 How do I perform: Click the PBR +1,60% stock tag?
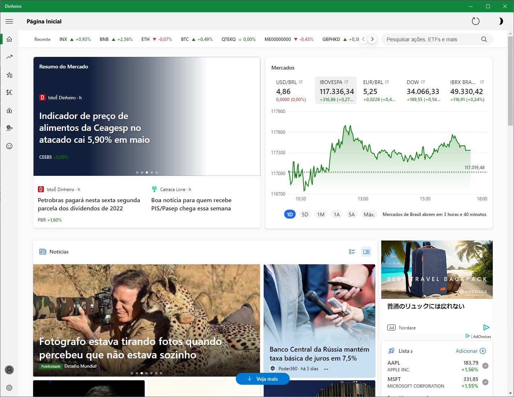50,220
